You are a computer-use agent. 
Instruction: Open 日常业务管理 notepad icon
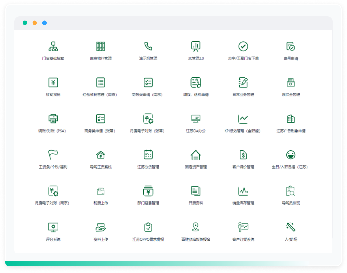pyautogui.click(x=243, y=82)
